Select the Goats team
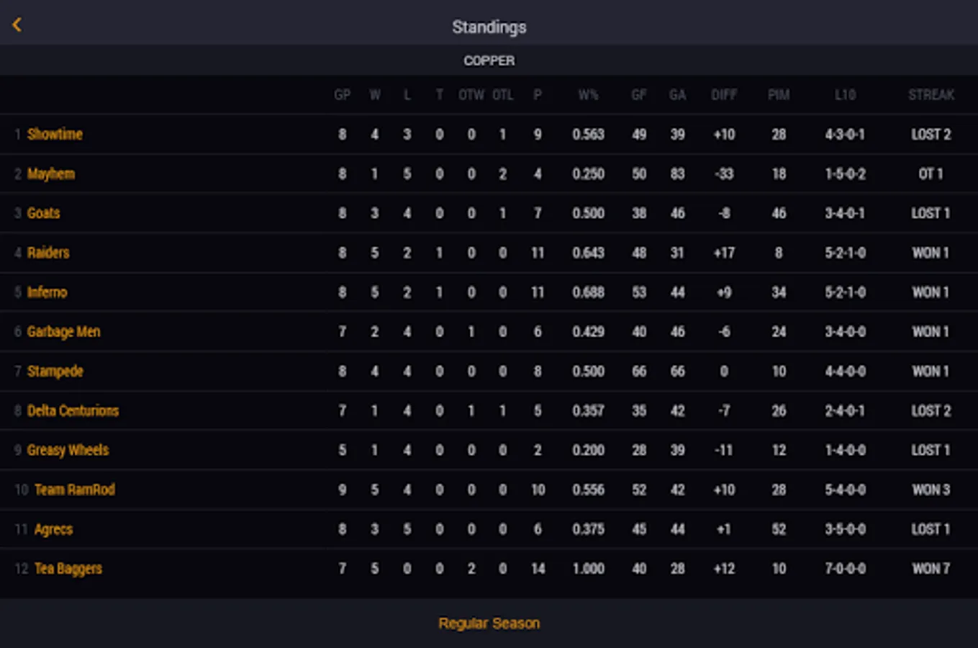This screenshot has height=648, width=978. point(43,213)
